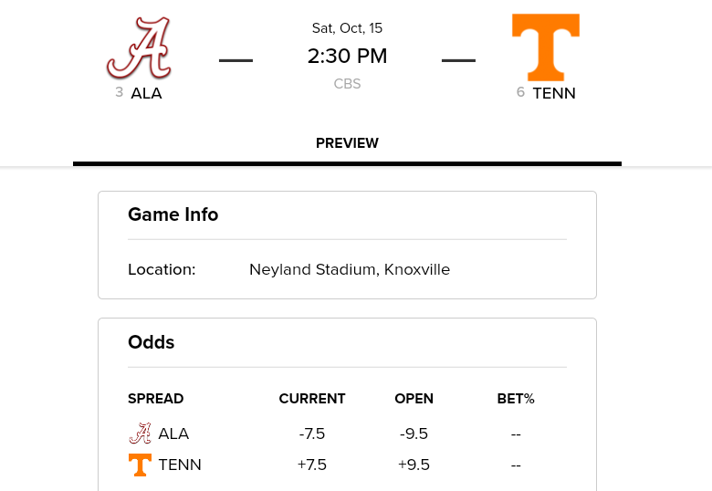Click small Tennessee logo in spread row
This screenshot has width=712, height=491.
(x=140, y=465)
